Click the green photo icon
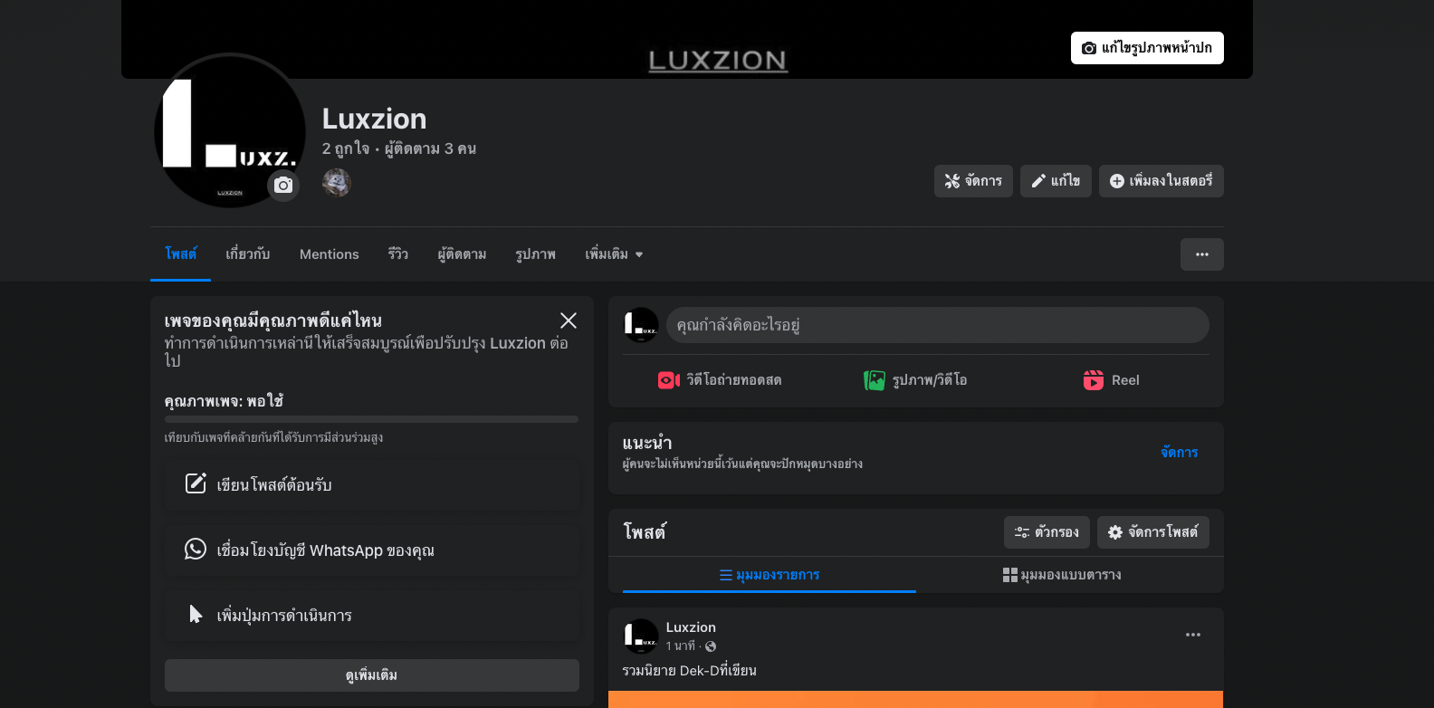Viewport: 1434px width, 708px height. pyautogui.click(x=875, y=380)
